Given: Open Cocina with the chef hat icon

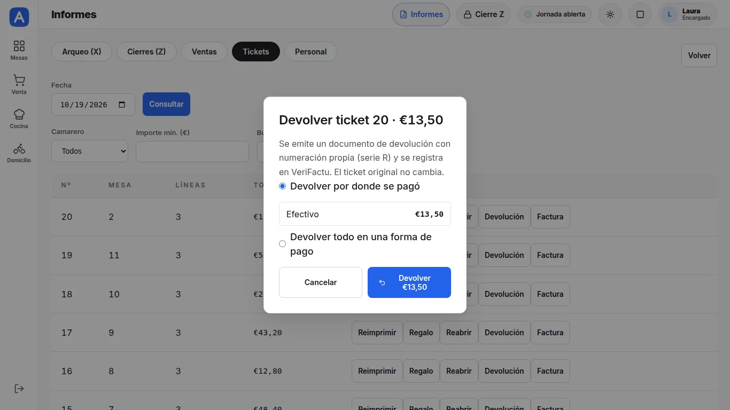Looking at the screenshot, I should 19,114.
